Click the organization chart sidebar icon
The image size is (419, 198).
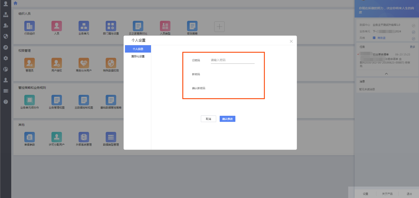[5, 15]
